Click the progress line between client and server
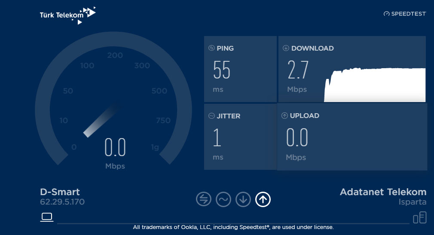Image resolution: width=434 pixels, height=235 pixels. coord(233,223)
